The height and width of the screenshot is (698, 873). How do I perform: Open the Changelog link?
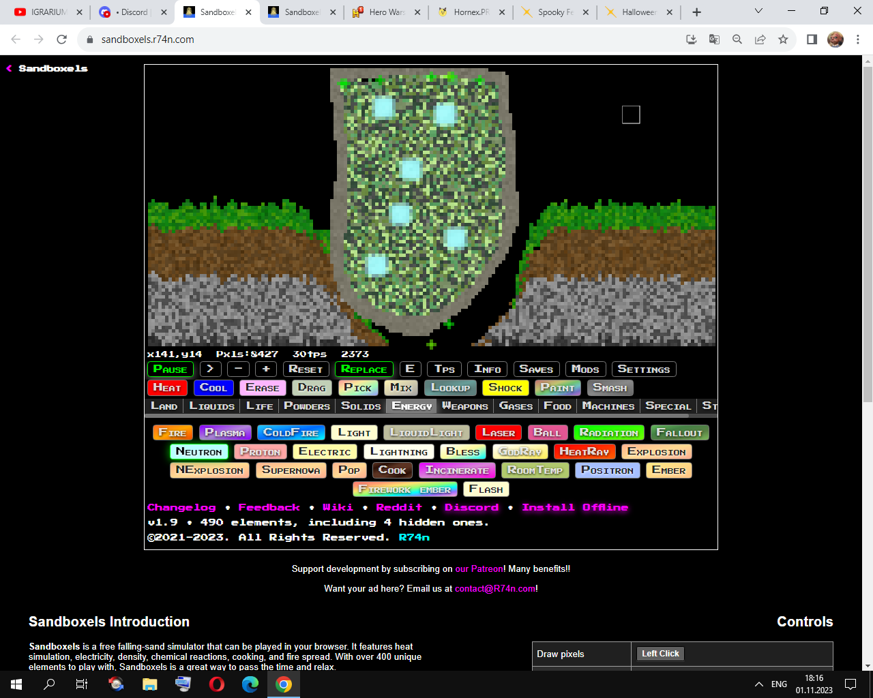tap(181, 507)
